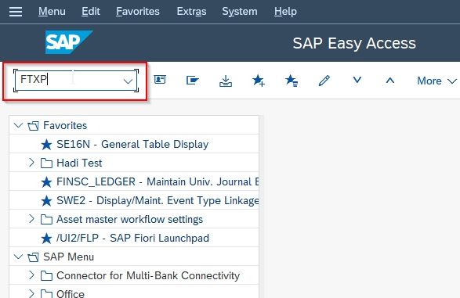Viewport: 460px width, 298px height.
Task: Select FINSC_LEDGER - Maintain Univ. Journal entry
Action: tap(158, 181)
